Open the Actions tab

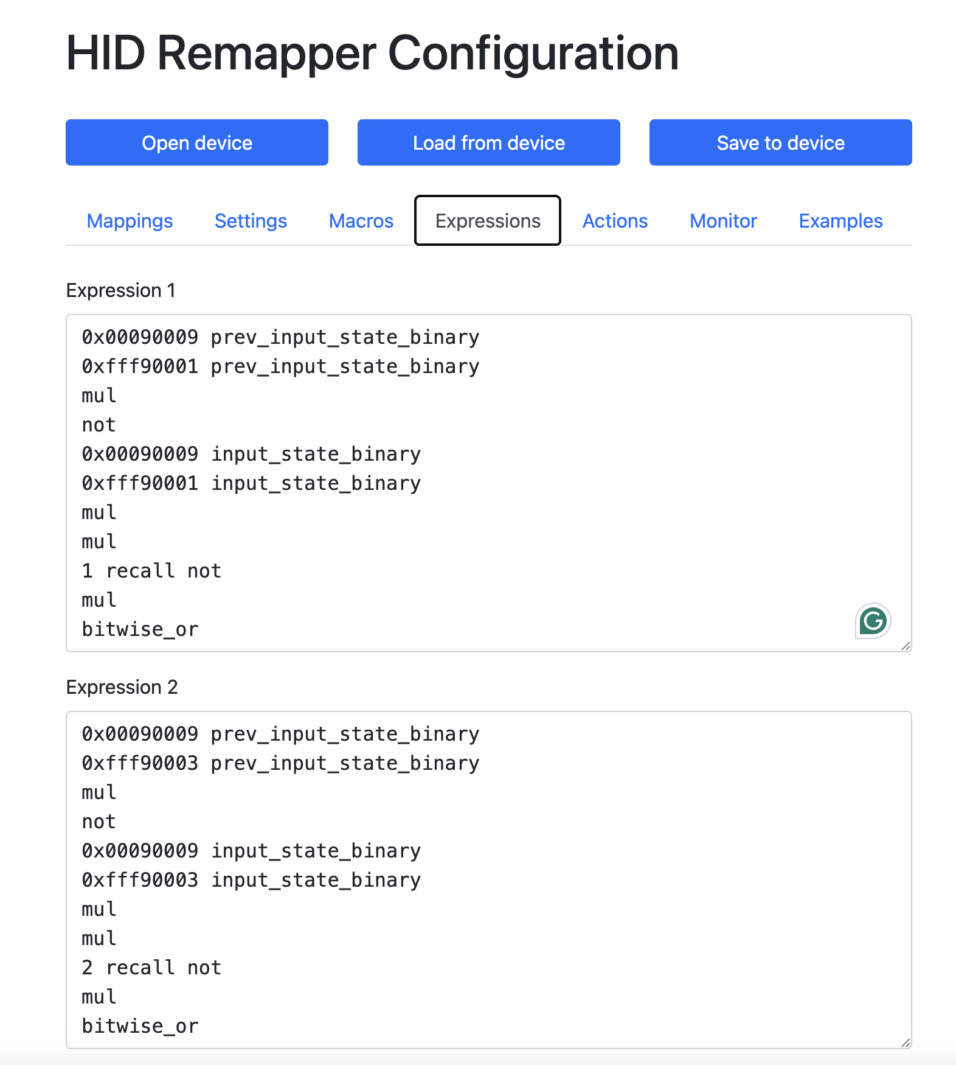(x=615, y=221)
